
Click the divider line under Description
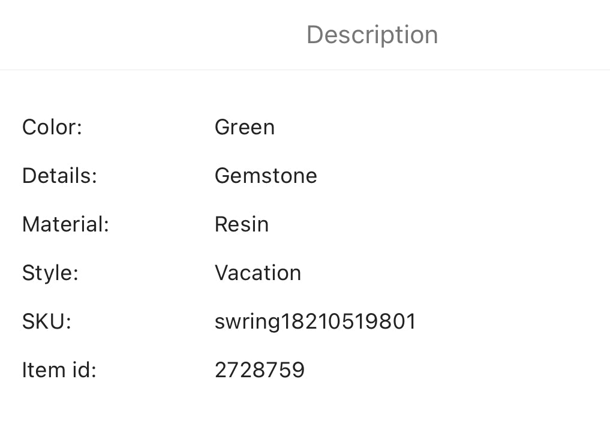[305, 70]
